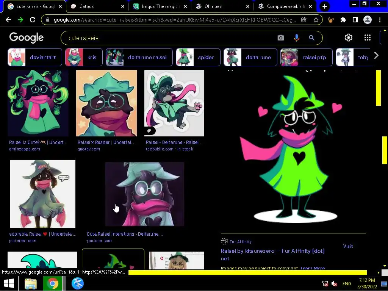Switch to the Oh noes! tab
This screenshot has height=291, width=388.
[x=222, y=7]
